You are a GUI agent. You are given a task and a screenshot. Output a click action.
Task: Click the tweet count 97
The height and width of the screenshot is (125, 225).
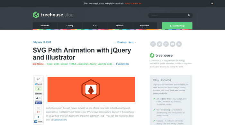point(38,79)
